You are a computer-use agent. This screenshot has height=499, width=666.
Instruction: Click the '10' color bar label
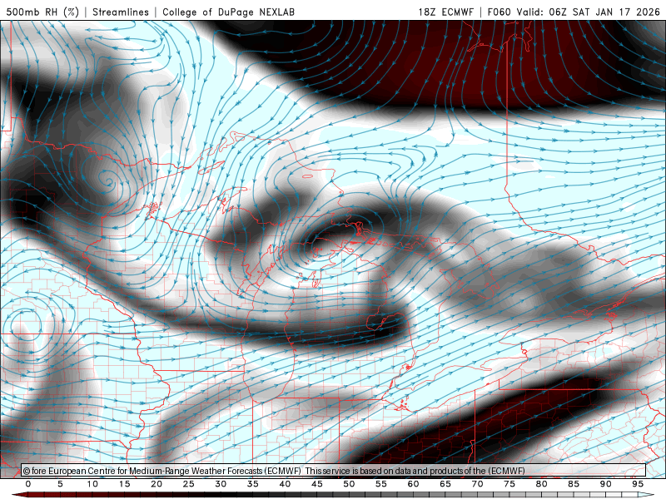coord(92,484)
